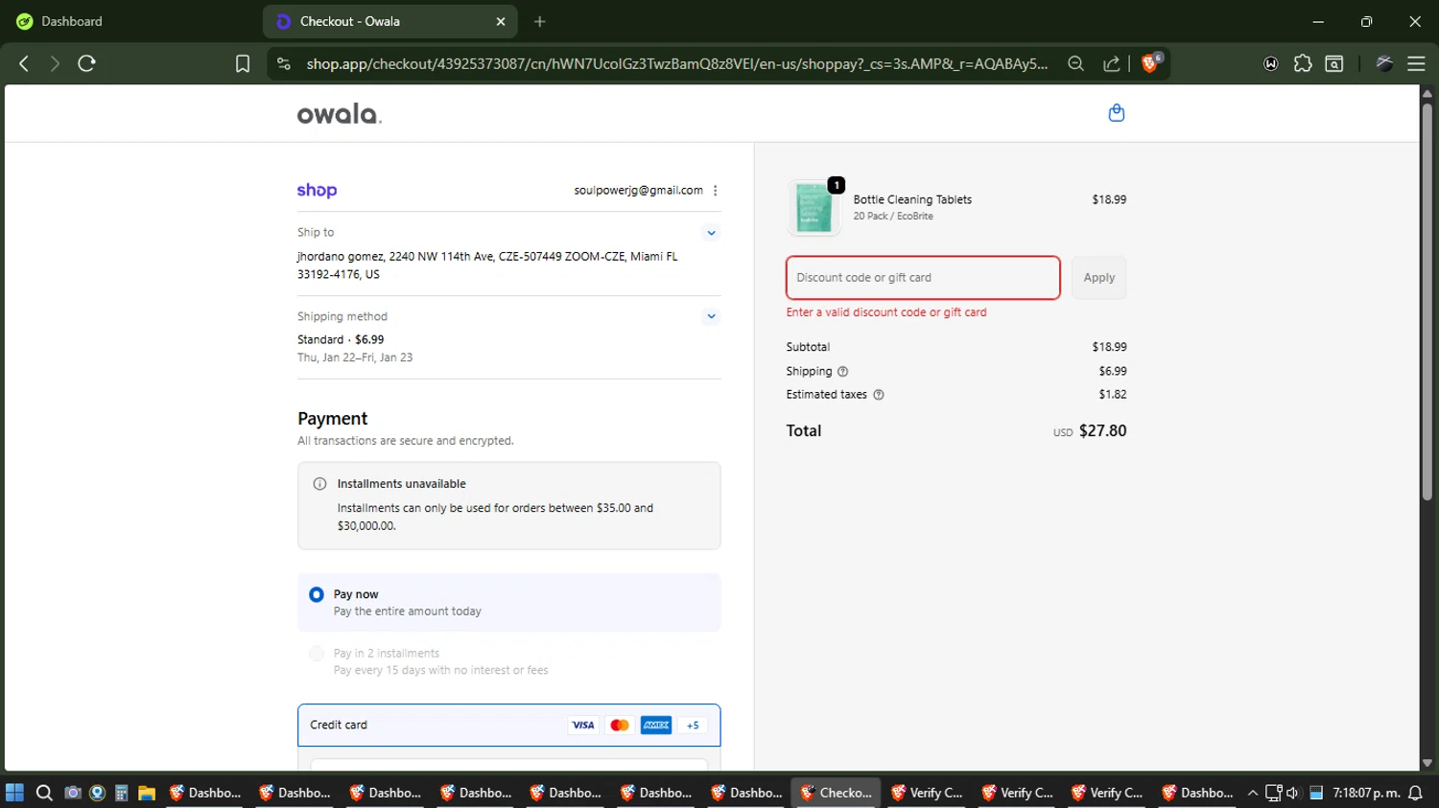Show Shipping help question mark tooltip
This screenshot has height=808, width=1439.
pos(842,372)
